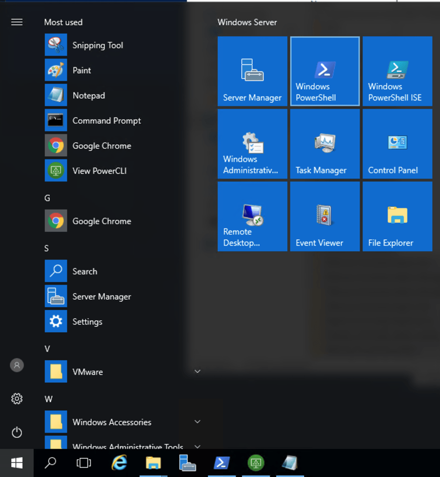Launch Snipping Tool from Most used
440x477 pixels.
click(x=98, y=45)
